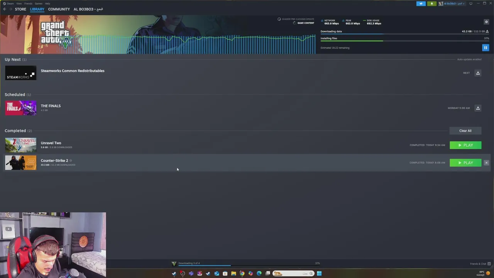
Task: Play Counter-Strike 2
Action: pyautogui.click(x=465, y=163)
